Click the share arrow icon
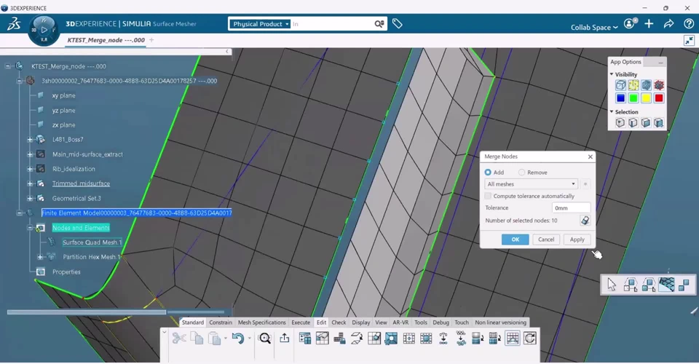 click(x=668, y=24)
